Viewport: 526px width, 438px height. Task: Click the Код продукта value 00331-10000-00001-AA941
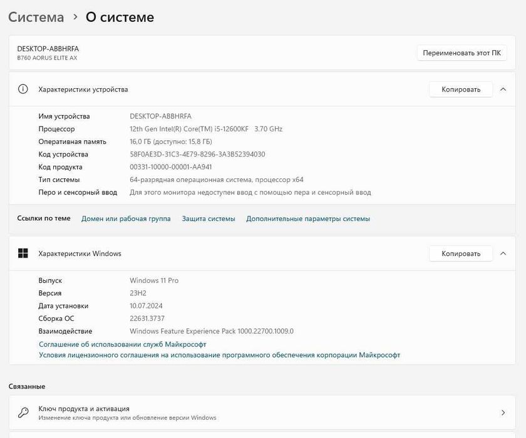(170, 167)
